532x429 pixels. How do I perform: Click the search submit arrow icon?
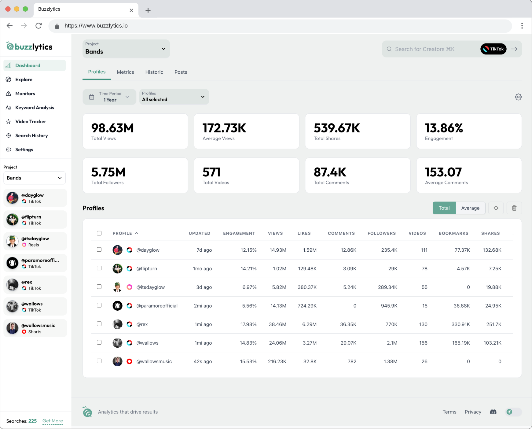tap(514, 49)
